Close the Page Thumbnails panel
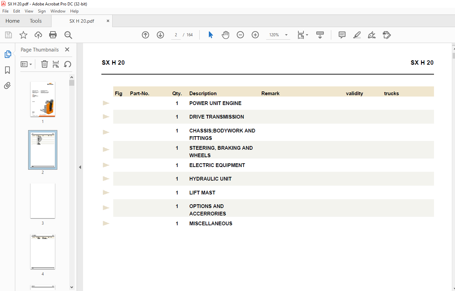Viewport: 455px width, 291px height. click(x=67, y=50)
